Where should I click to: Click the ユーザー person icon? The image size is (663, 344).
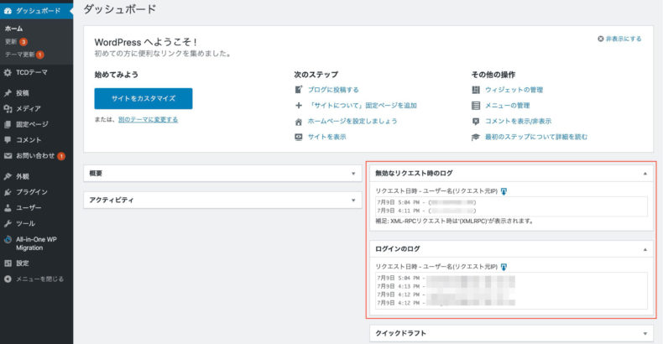point(8,207)
